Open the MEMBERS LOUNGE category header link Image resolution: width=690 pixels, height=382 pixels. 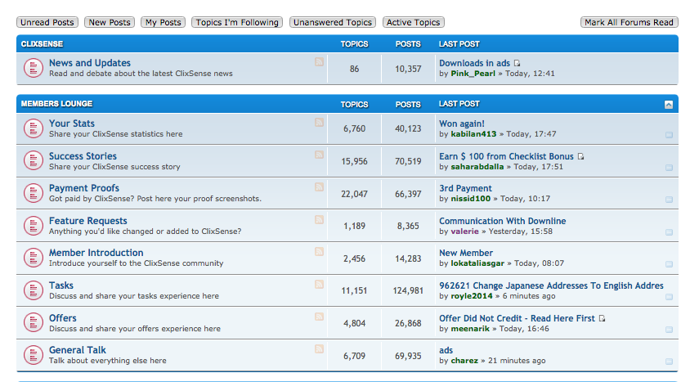point(56,104)
